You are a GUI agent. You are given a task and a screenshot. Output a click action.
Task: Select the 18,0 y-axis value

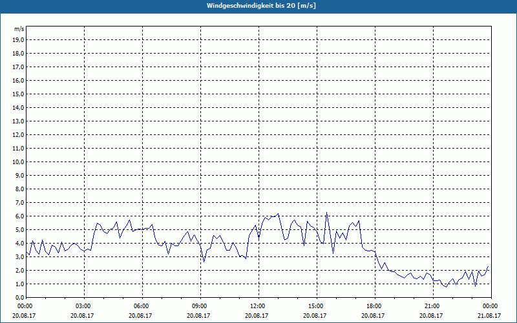tap(18, 54)
